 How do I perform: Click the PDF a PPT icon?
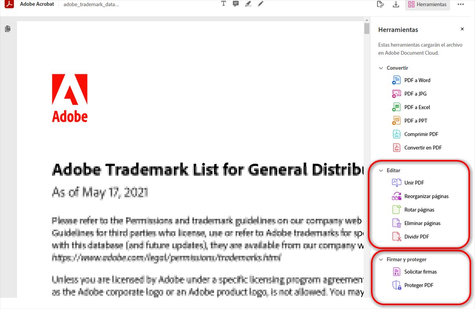click(x=397, y=121)
